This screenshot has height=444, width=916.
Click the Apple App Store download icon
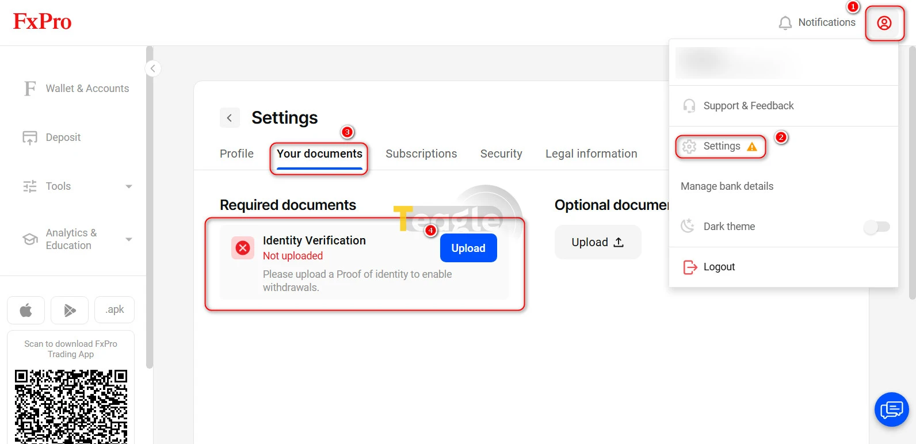click(x=26, y=311)
